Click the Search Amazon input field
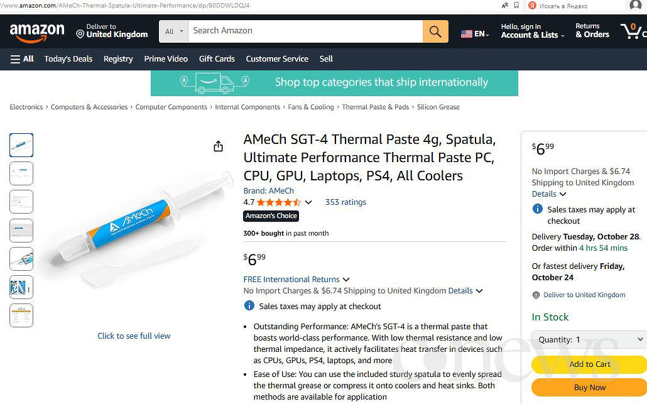Screen dimensions: 647x404 pos(307,31)
